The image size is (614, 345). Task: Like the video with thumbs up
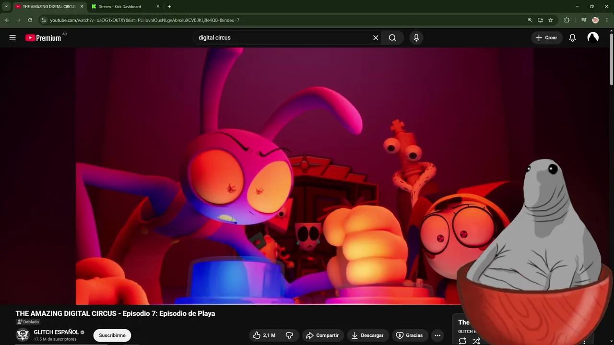point(264,335)
